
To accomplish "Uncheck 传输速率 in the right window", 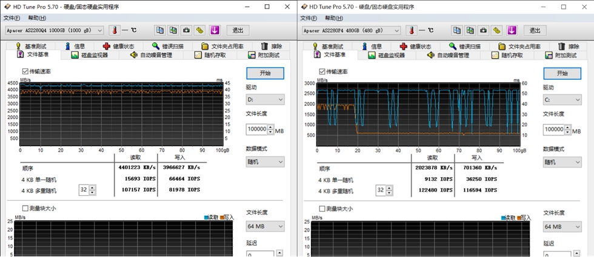I will [322, 71].
